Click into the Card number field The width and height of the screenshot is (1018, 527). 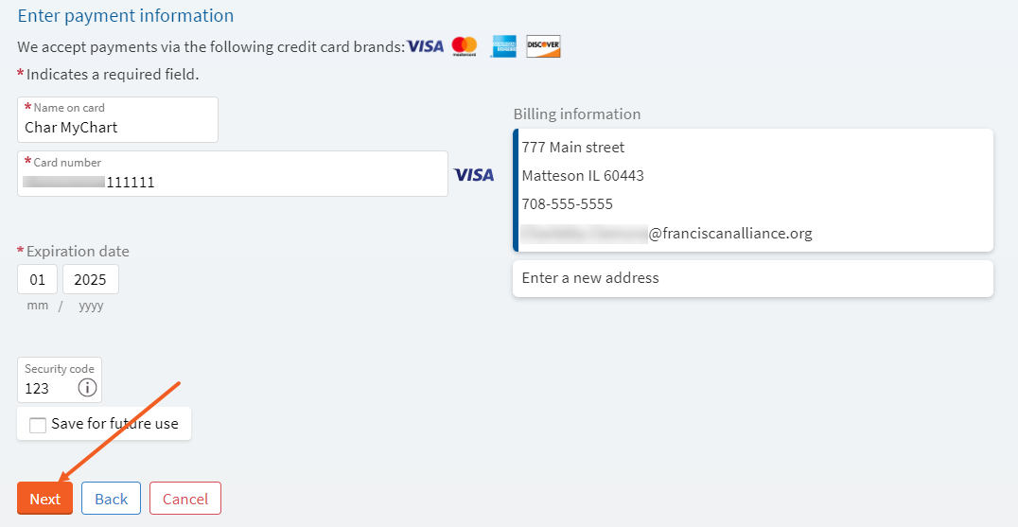coord(232,182)
